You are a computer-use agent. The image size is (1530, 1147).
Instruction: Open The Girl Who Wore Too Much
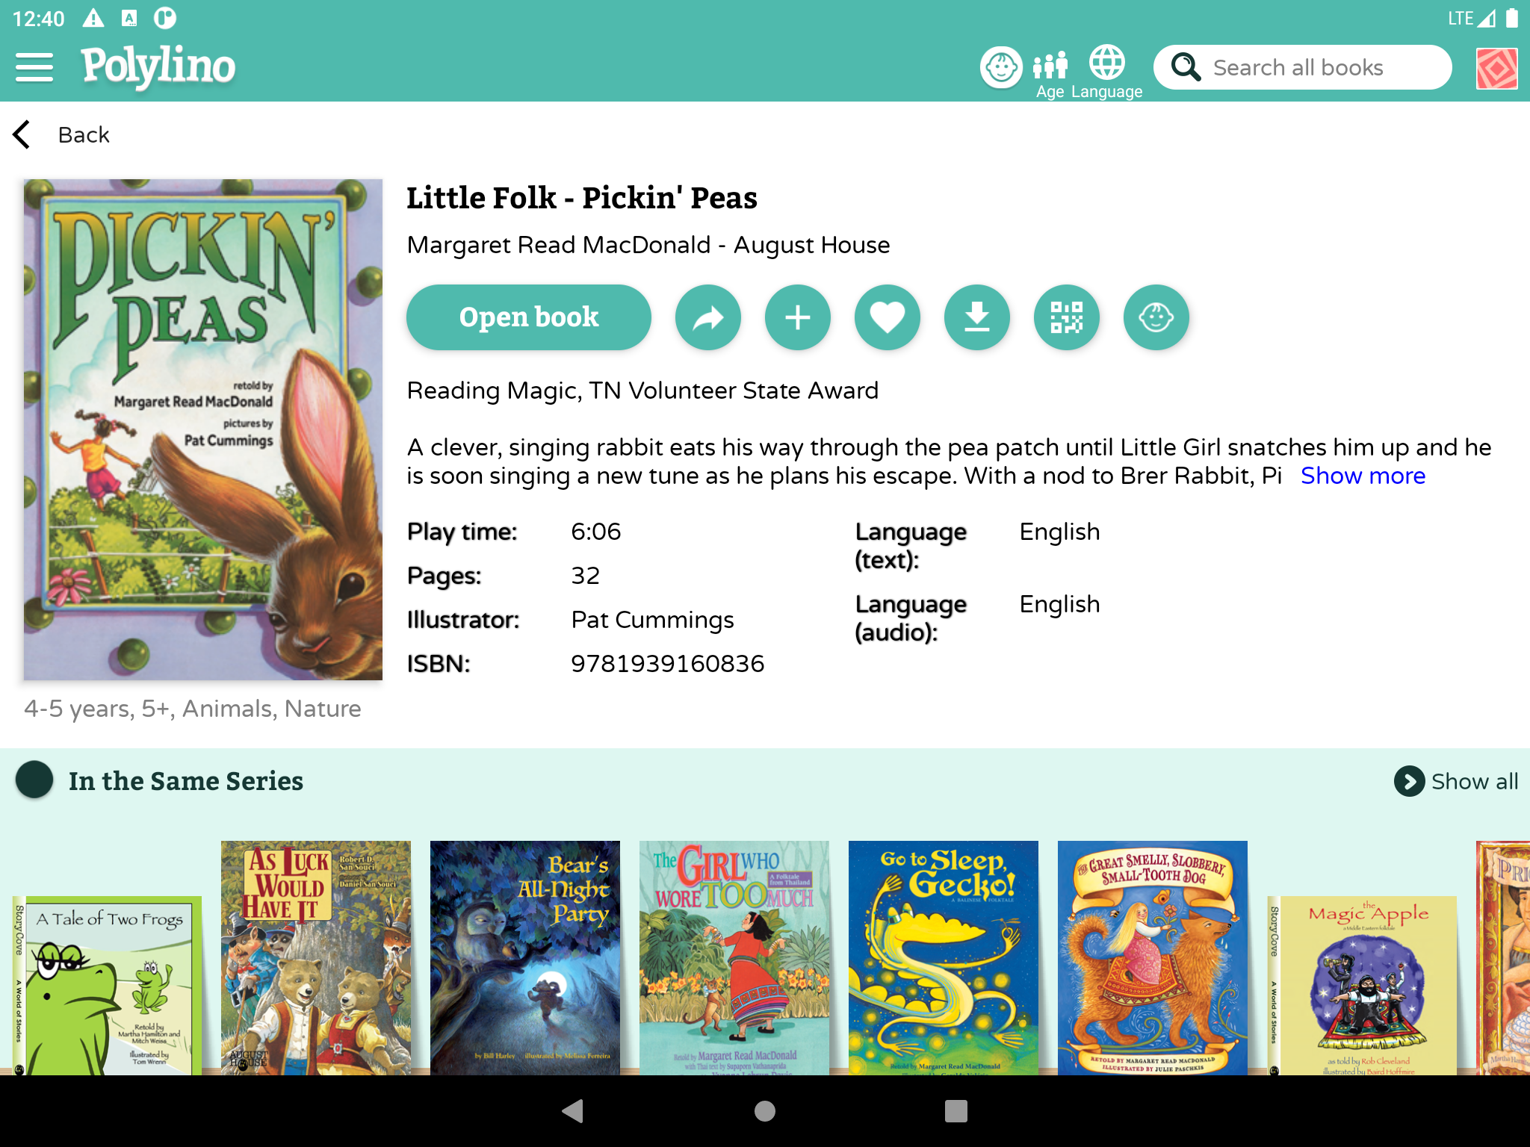click(x=734, y=958)
